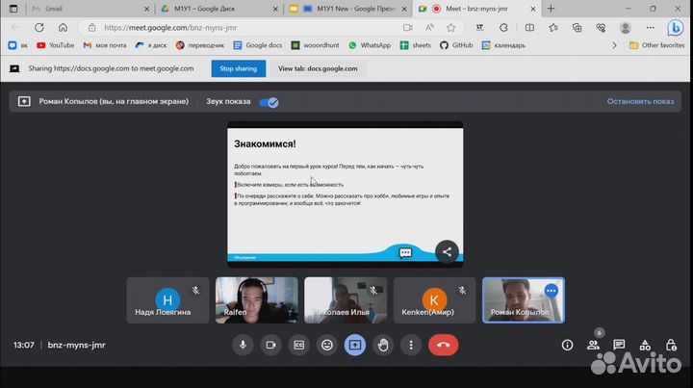Screen dimensions: 693x388
Task: Open sheets bookmark
Action: 416,45
